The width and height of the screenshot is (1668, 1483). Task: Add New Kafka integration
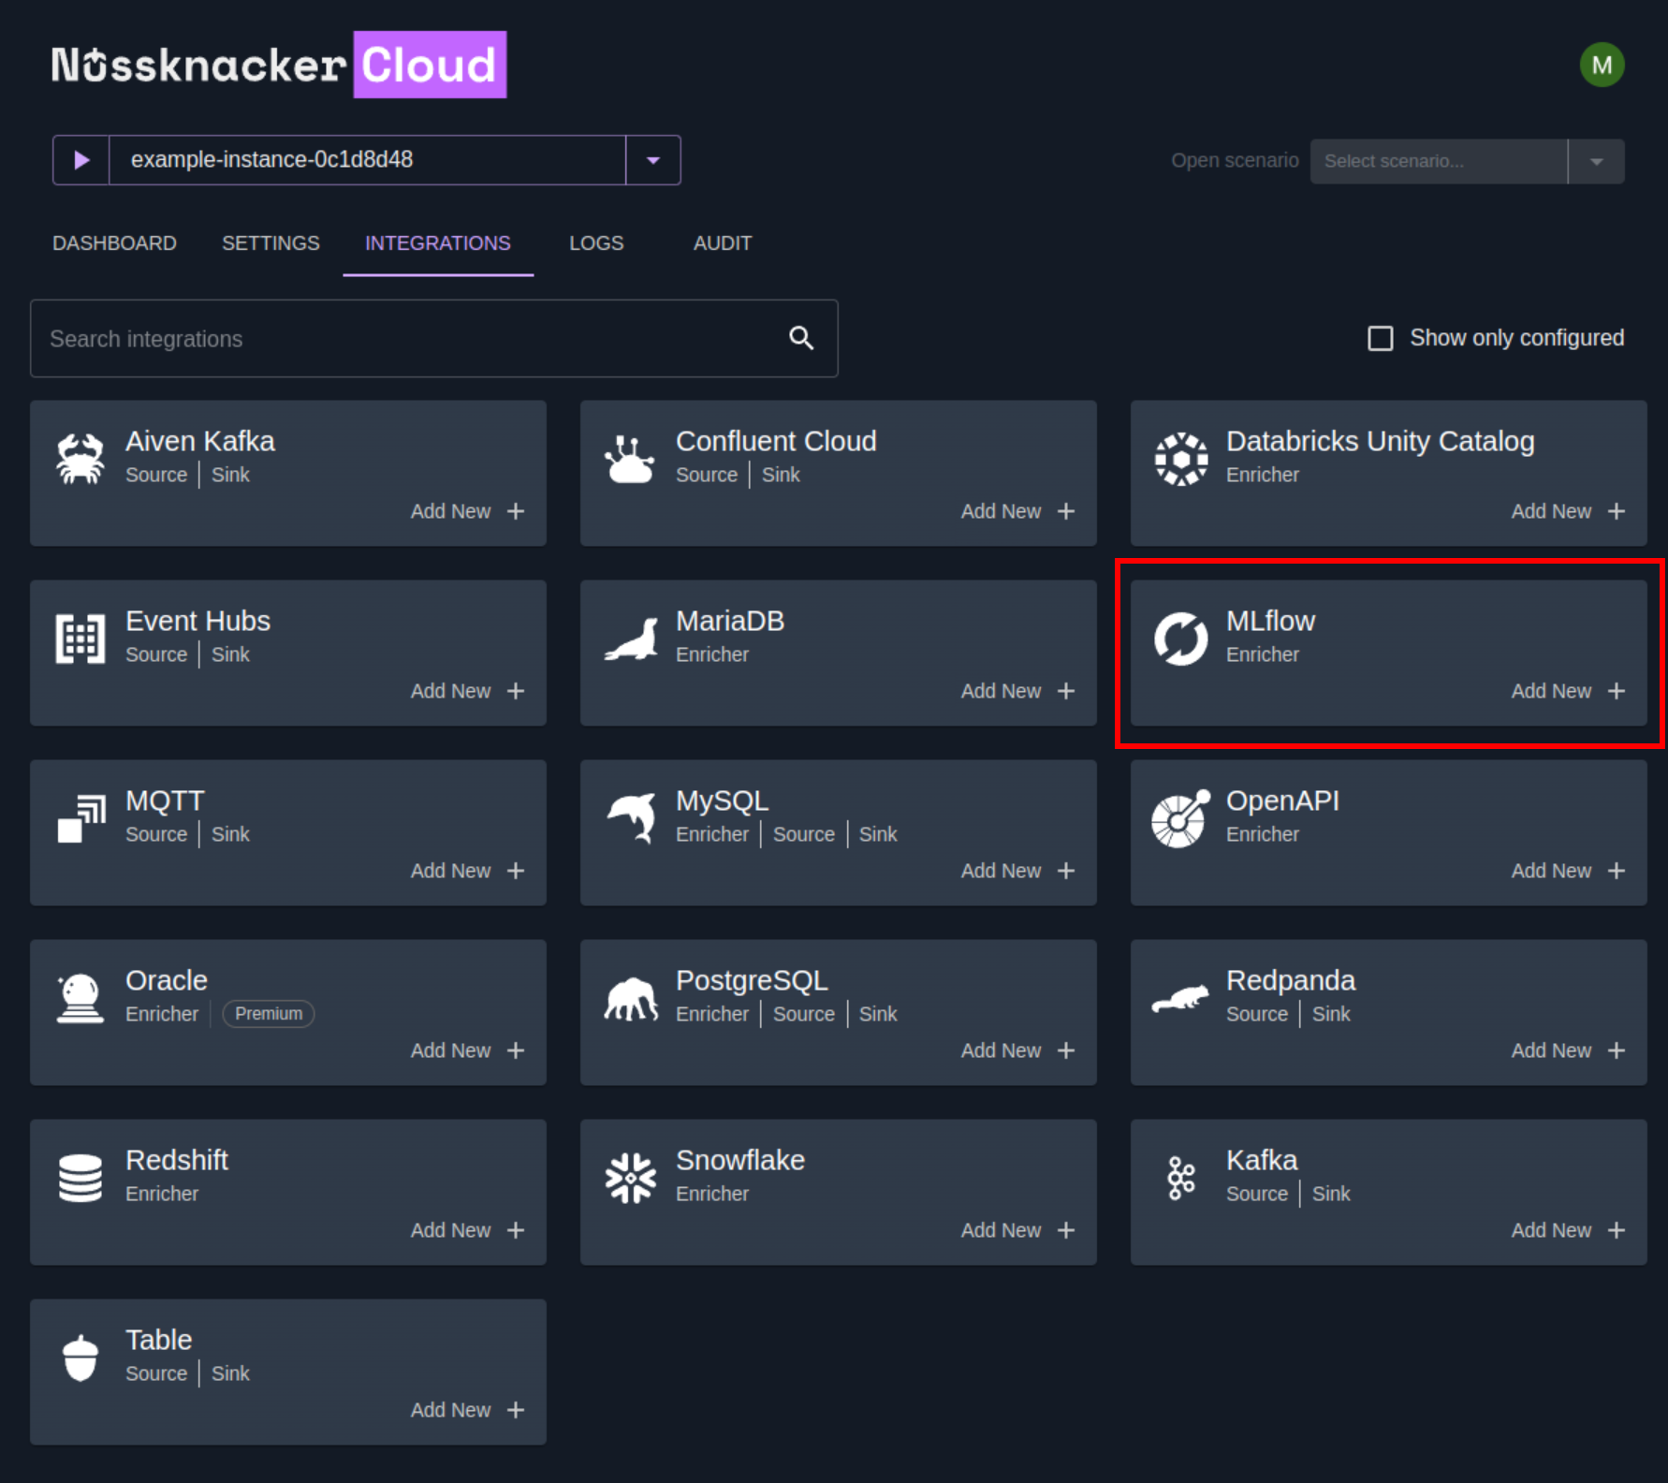pos(1568,1230)
